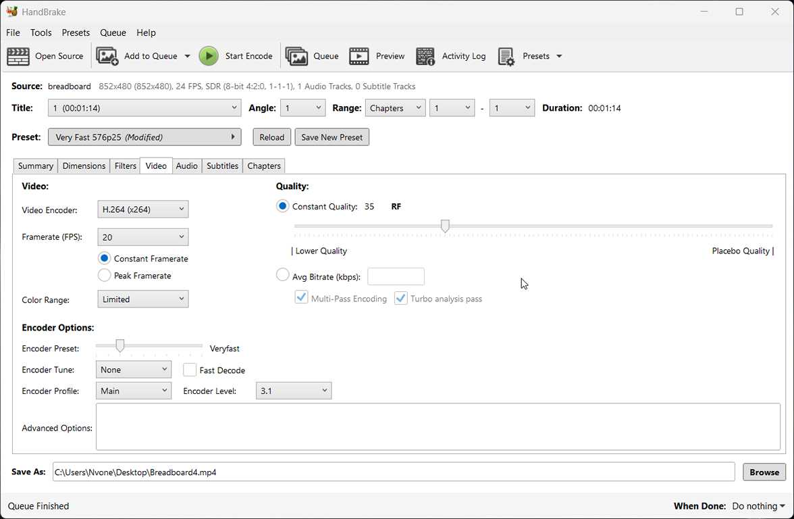Open the File menu
The image size is (794, 519).
(13, 32)
